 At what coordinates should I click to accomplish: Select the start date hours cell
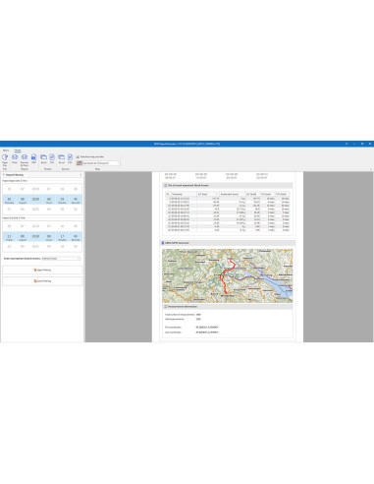[x=49, y=200]
